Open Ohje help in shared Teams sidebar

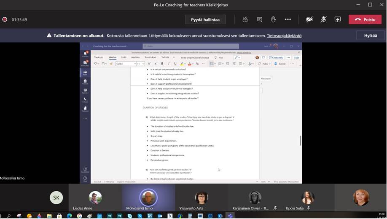[x=85, y=179]
